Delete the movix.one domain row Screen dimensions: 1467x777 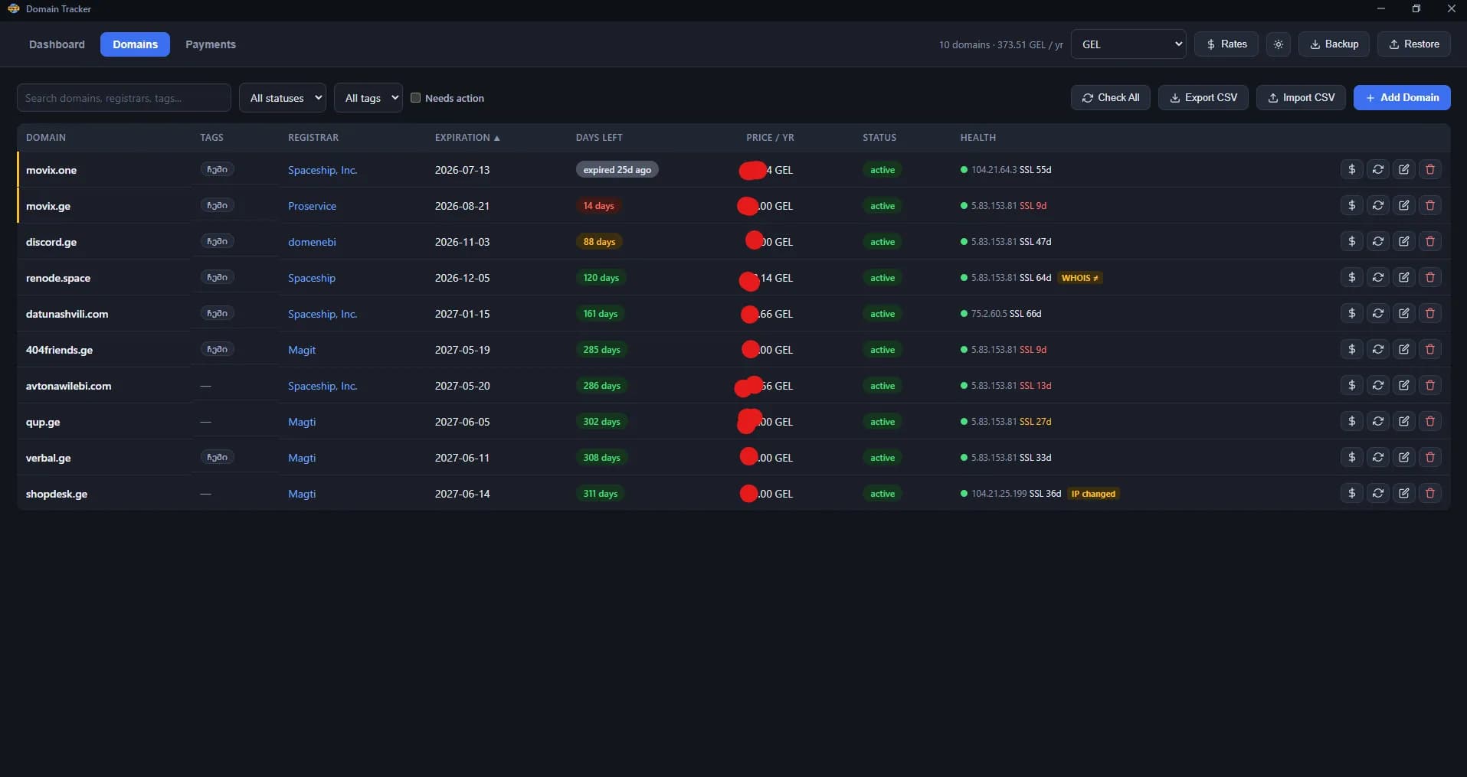pos(1430,169)
